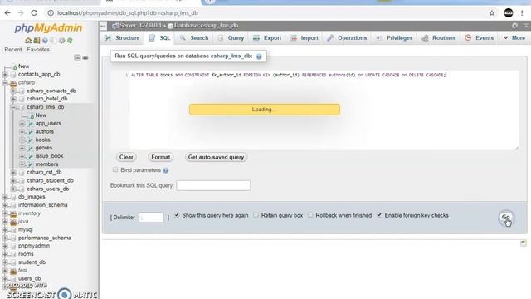Click Bookmark this SQL query field

(x=213, y=185)
